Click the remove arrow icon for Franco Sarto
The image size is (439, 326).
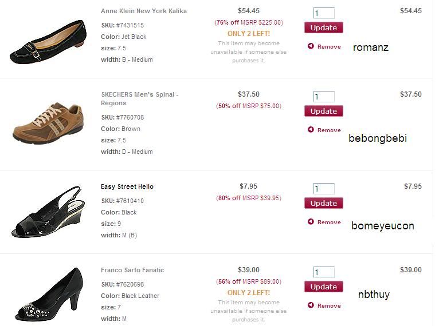[x=311, y=305]
